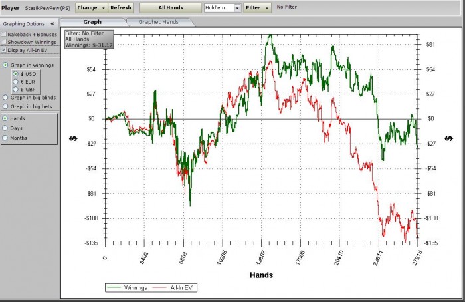Image resolution: width=465 pixels, height=302 pixels.
Task: Switch to the Graphed Hands tab
Action: click(x=159, y=22)
